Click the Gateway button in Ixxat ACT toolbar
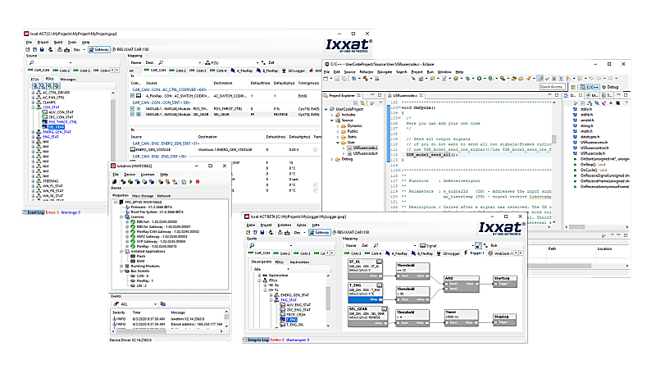The height and width of the screenshot is (369, 656). coord(99,49)
